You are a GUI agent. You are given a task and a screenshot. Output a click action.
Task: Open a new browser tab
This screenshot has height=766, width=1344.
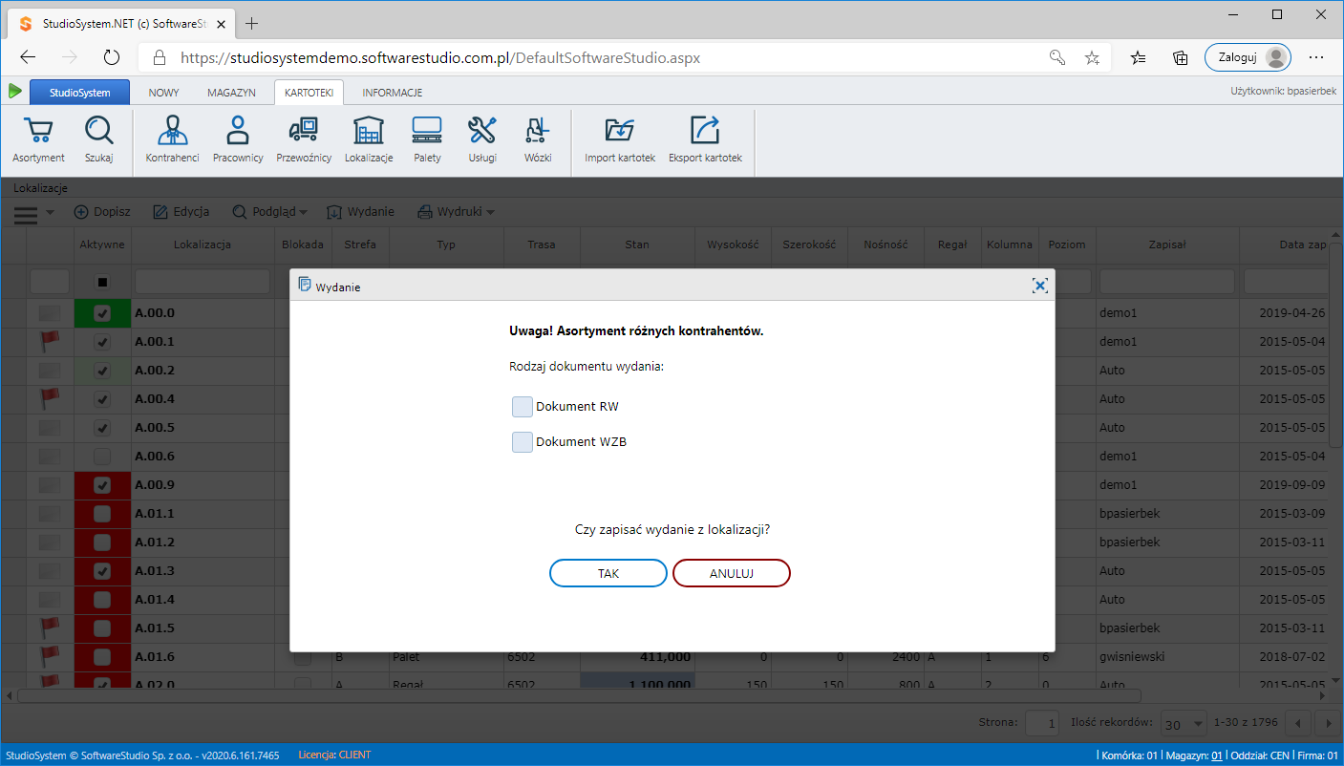pyautogui.click(x=251, y=22)
